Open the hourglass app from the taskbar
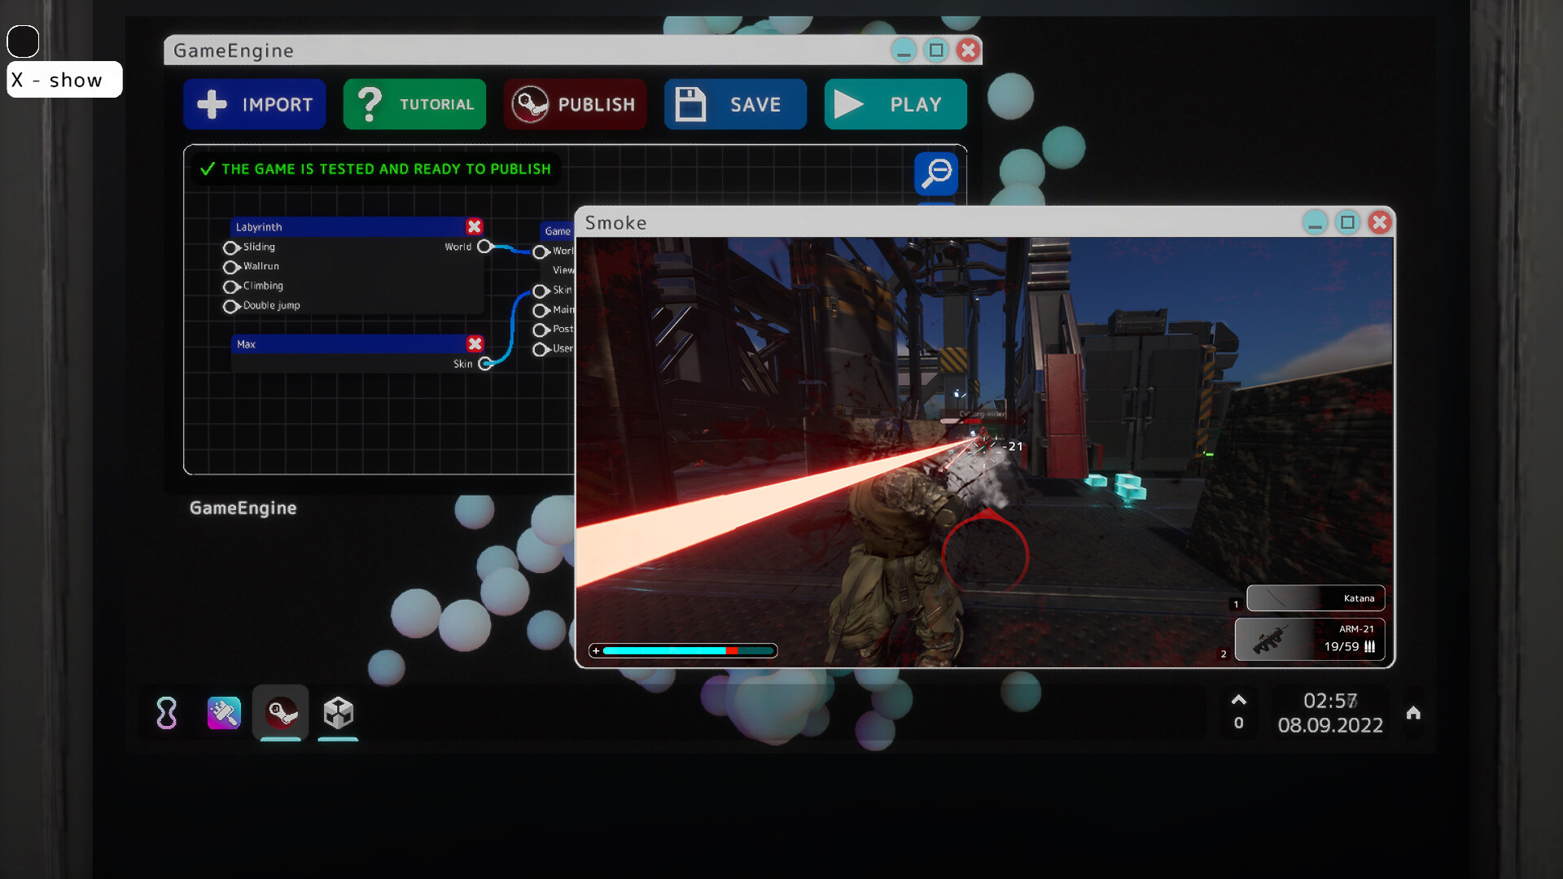Screen dimensions: 1563x879 166,714
